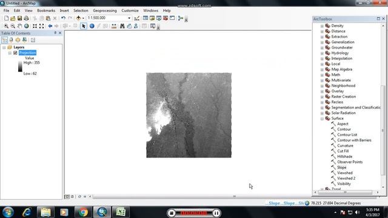Stop the screen recording
The height and width of the screenshot is (218, 388).
coord(171,213)
